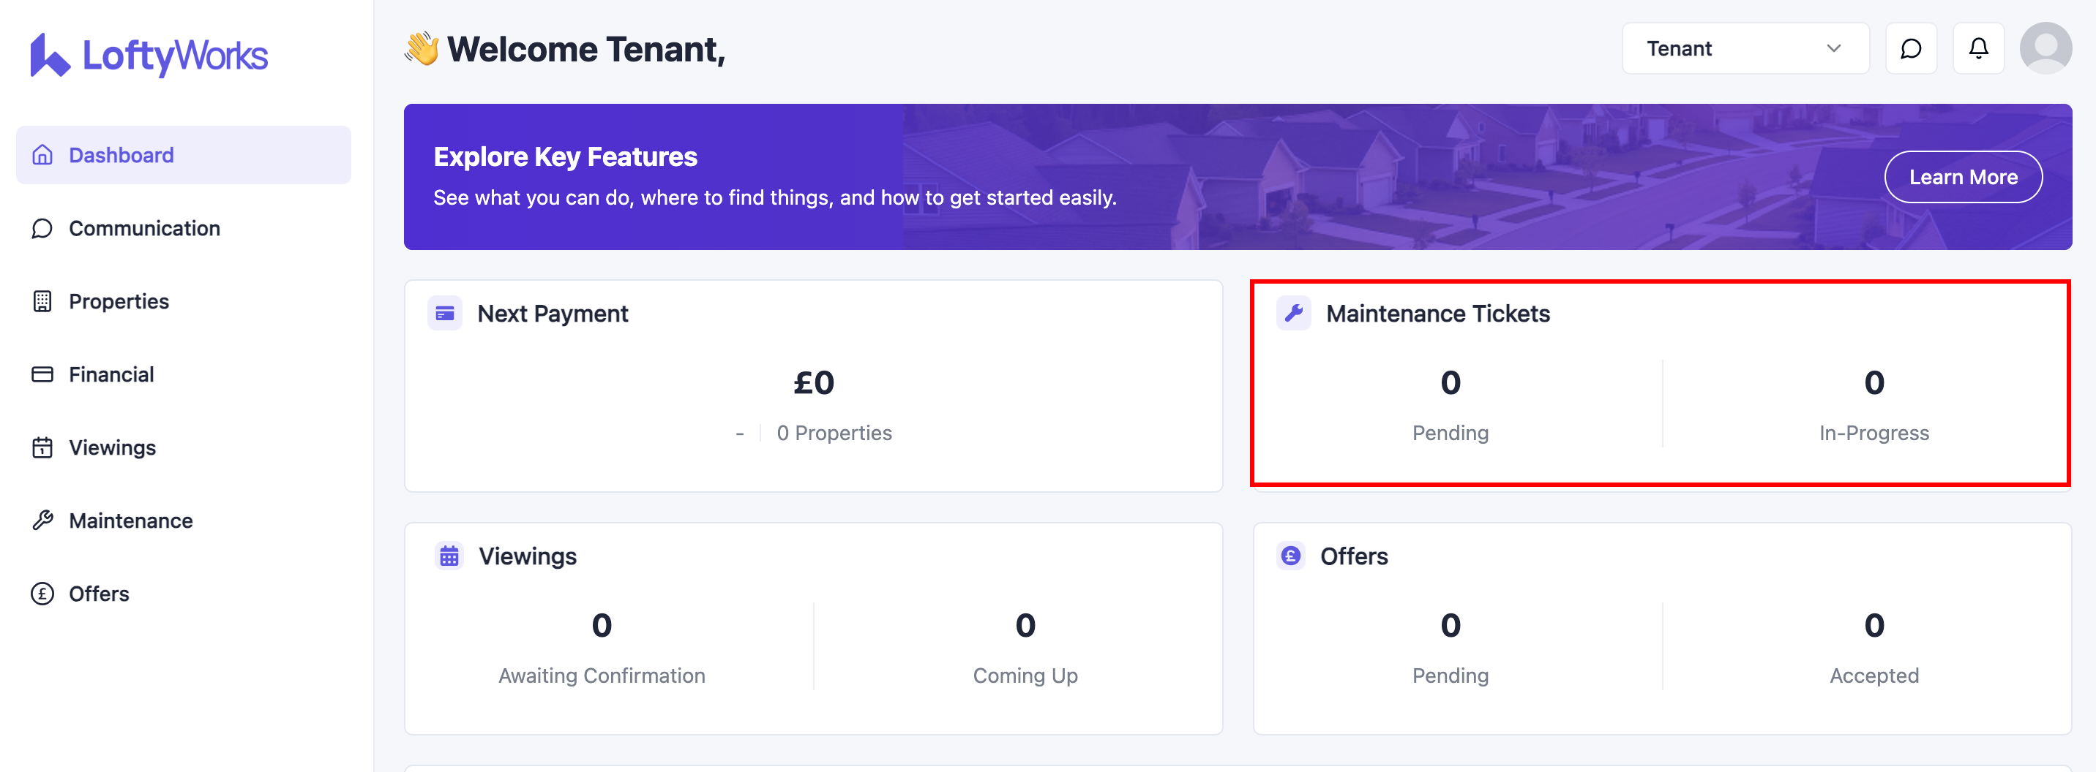Select Viewings in the sidebar
This screenshot has width=2096, height=772.
click(x=112, y=447)
